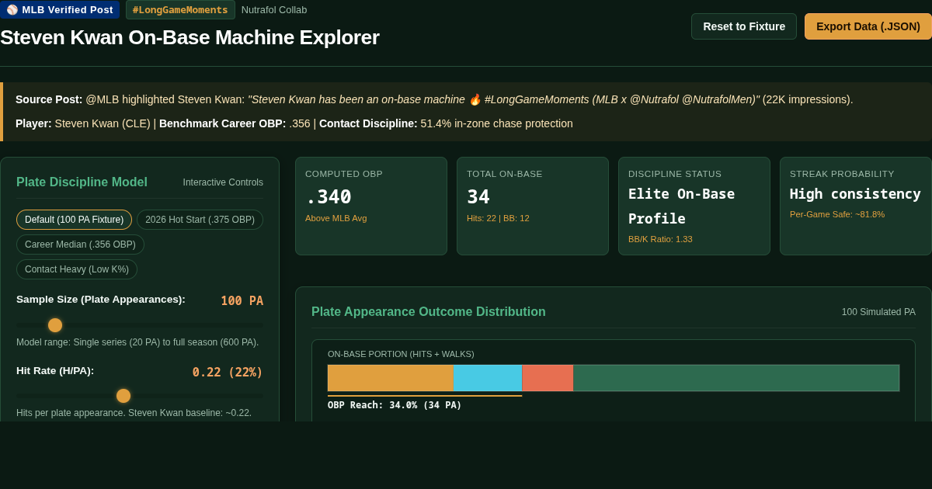This screenshot has height=489, width=932.
Task: Click the BB/K Ratio: 1.33 text
Action: point(660,239)
